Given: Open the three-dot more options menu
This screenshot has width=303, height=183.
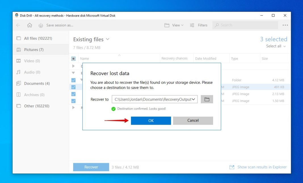Looking at the screenshot, I should pyautogui.click(x=285, y=25).
